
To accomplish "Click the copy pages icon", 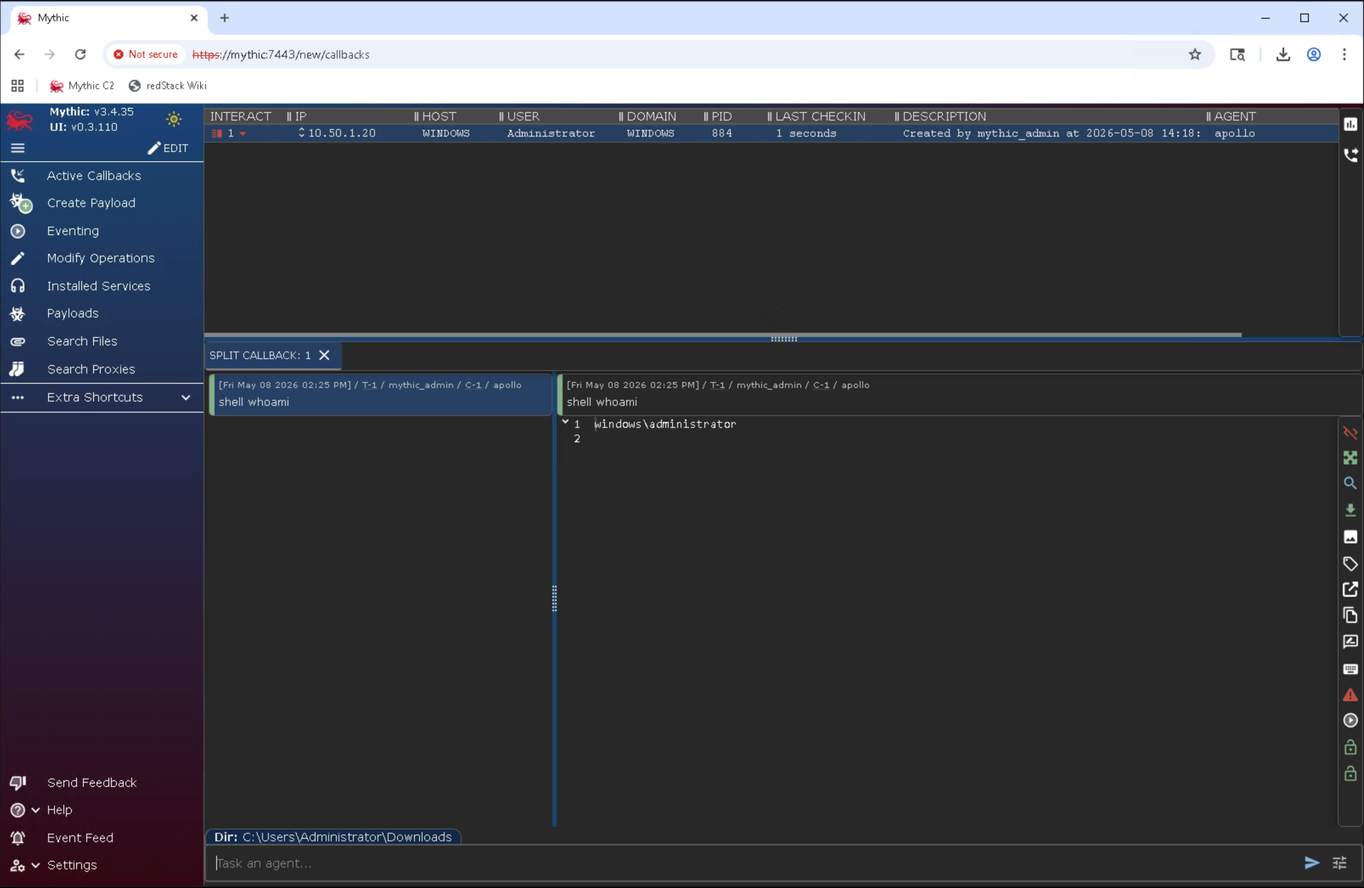I will tap(1350, 616).
